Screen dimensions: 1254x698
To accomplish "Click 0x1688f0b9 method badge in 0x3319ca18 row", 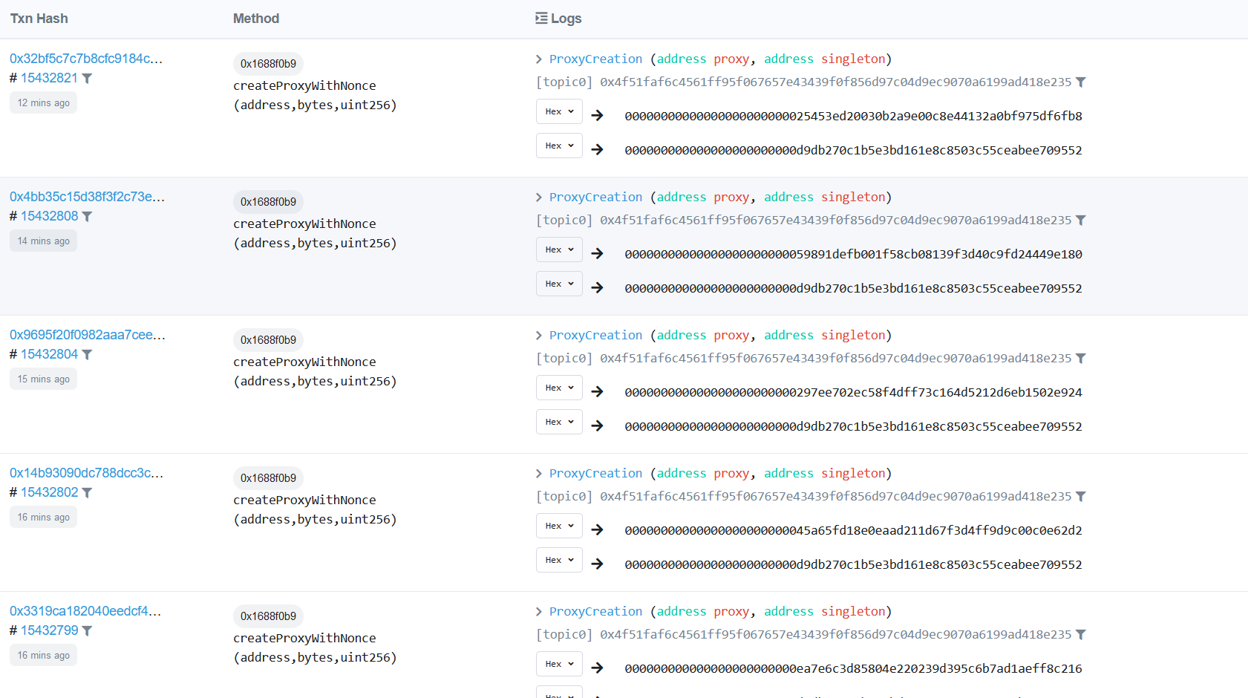I will point(268,616).
